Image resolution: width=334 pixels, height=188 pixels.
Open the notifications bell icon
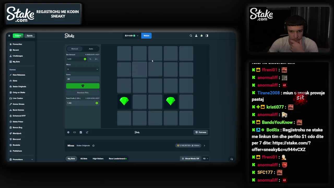coord(201,36)
